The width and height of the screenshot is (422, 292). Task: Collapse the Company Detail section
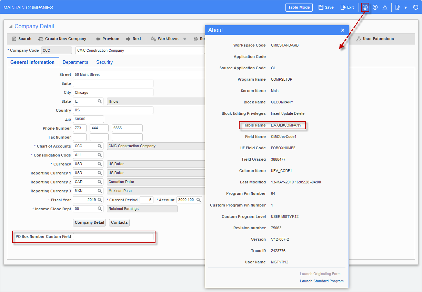coord(11,26)
